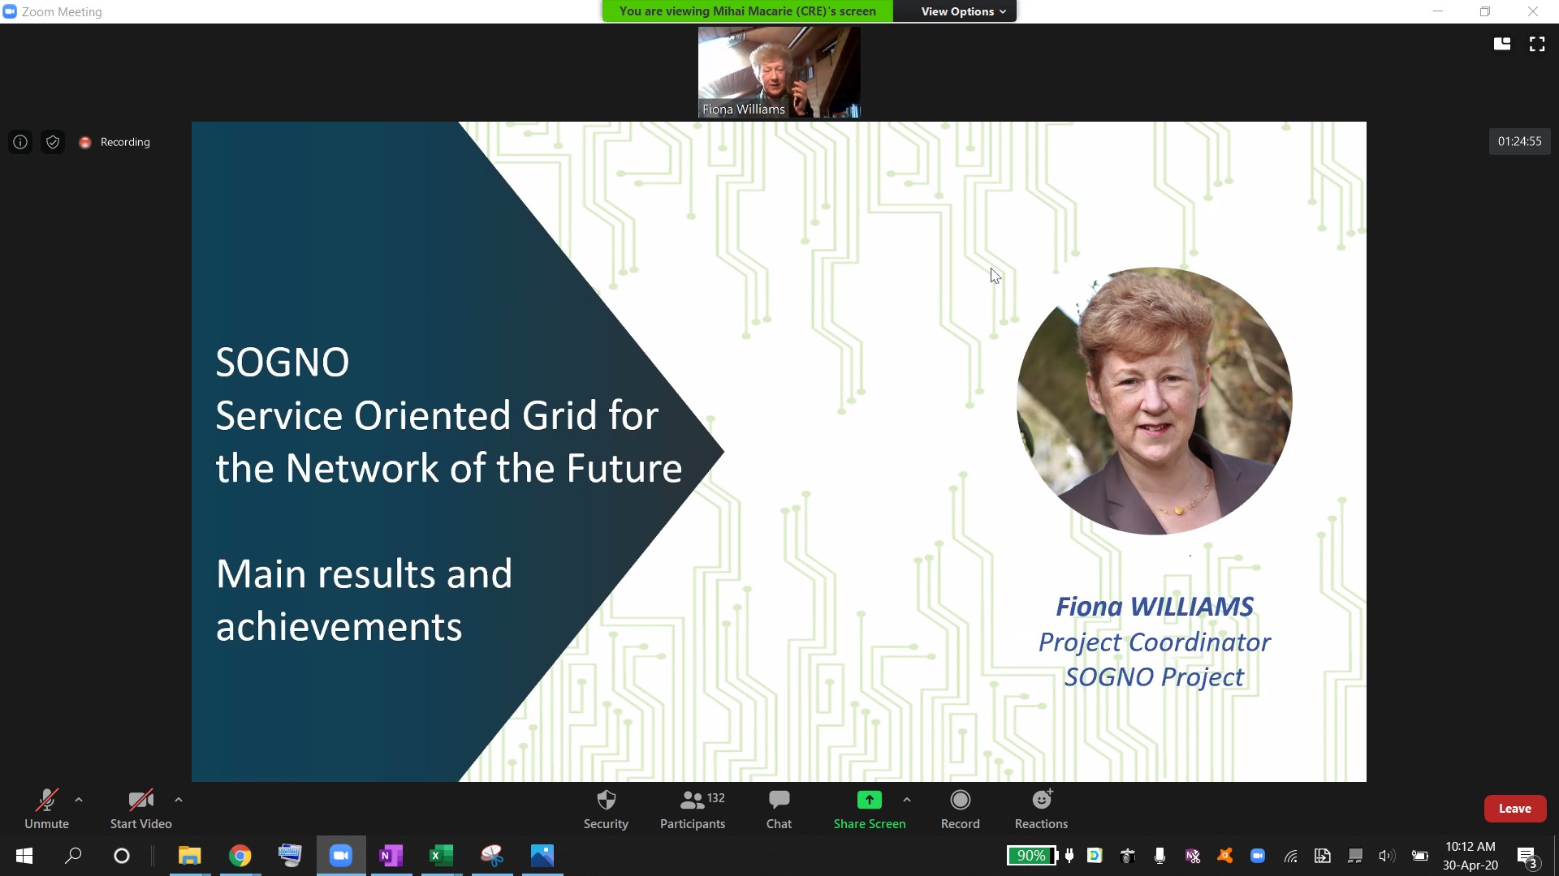Open OneNote from the taskbar
This screenshot has width=1559, height=876.
pyautogui.click(x=391, y=856)
